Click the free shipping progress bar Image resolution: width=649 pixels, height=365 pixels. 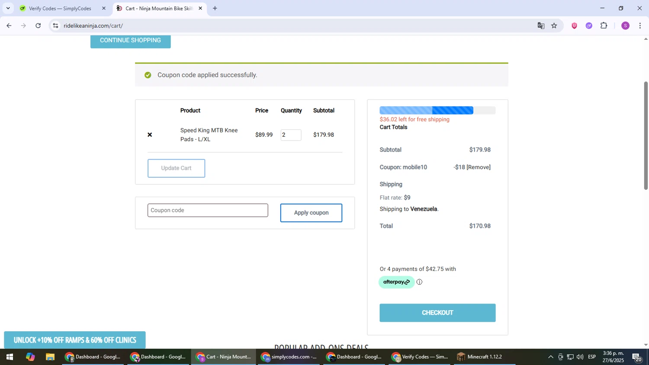coord(437,110)
